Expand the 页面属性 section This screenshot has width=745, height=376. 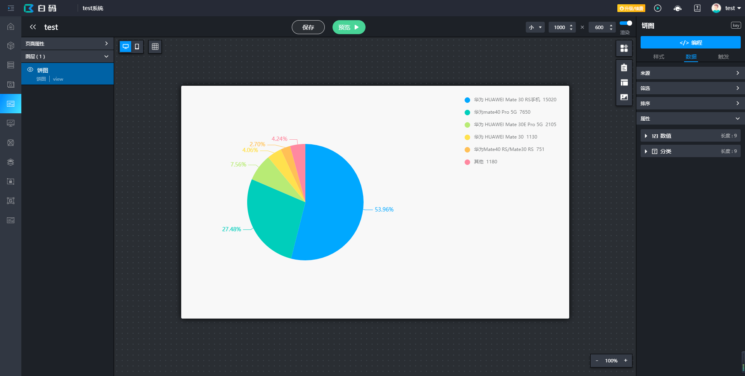click(67, 43)
